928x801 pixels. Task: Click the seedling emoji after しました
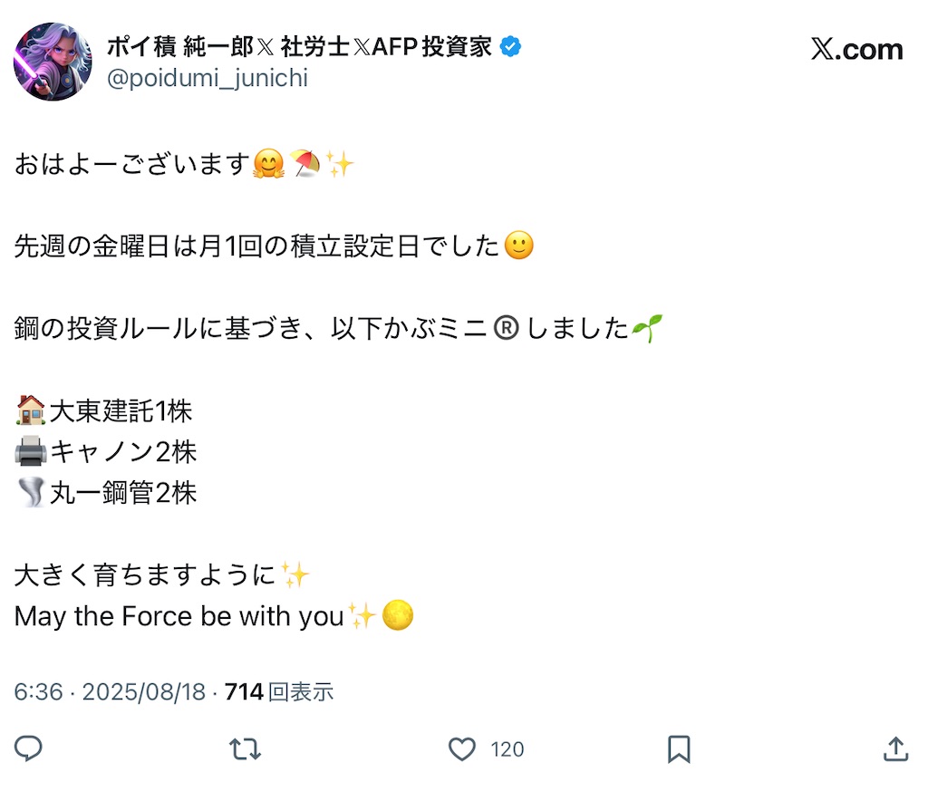tap(647, 328)
